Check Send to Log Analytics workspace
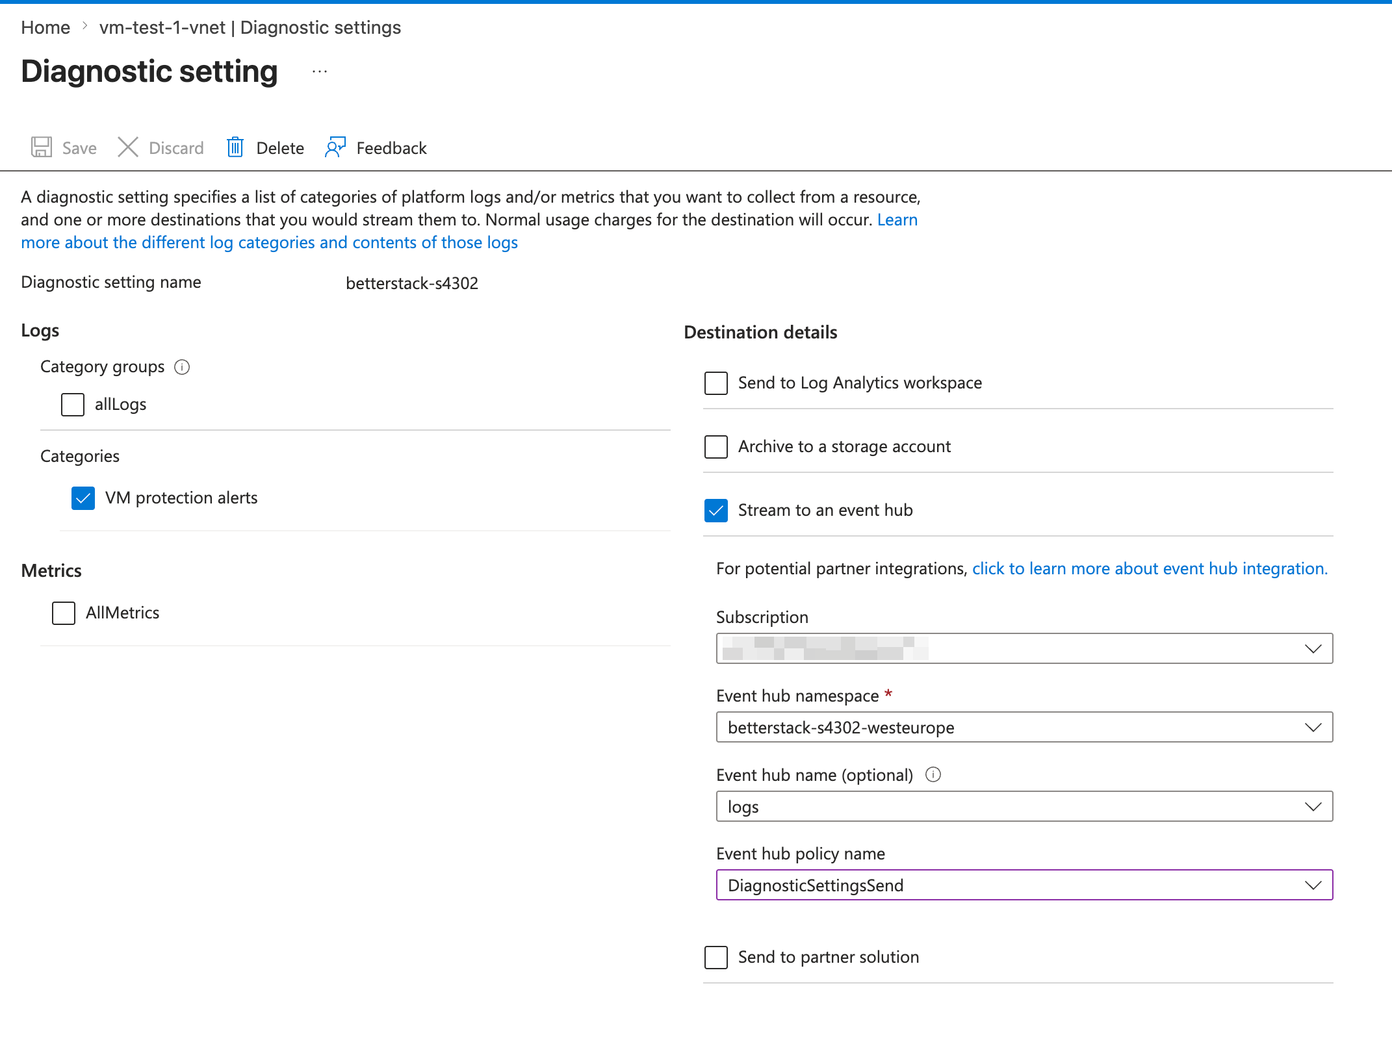This screenshot has width=1392, height=1055. [x=715, y=383]
